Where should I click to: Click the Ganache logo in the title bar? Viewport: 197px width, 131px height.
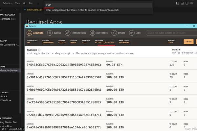[27, 26]
